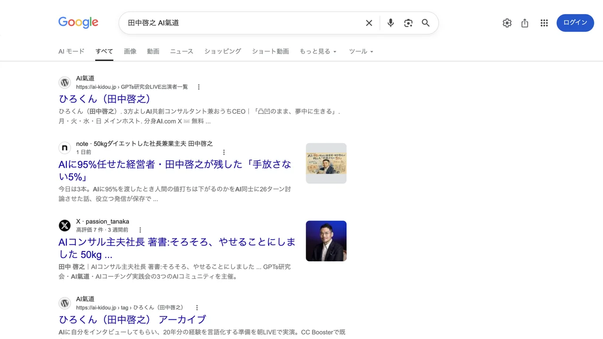Open quick settings gear icon

click(507, 23)
